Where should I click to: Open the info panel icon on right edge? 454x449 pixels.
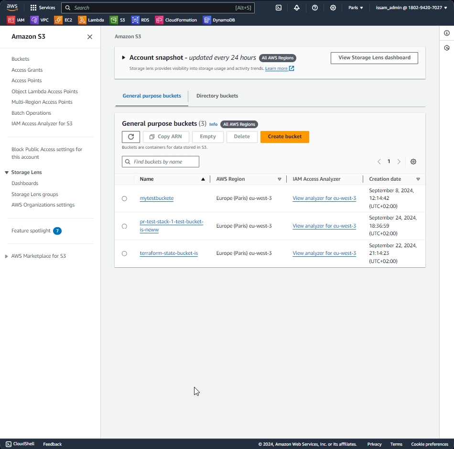[447, 33]
